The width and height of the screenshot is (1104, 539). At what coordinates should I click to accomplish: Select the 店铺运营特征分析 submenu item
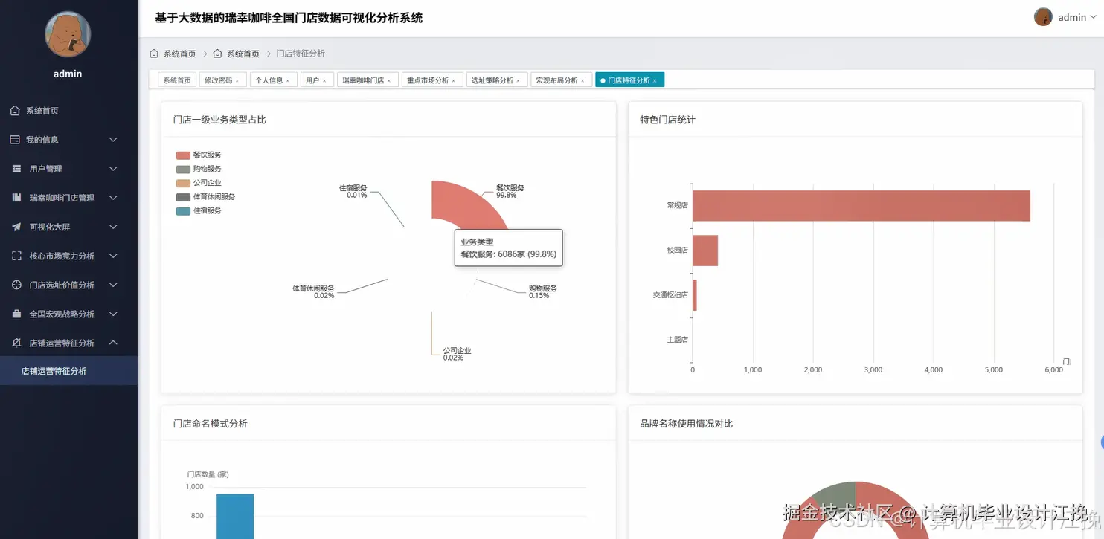point(68,371)
